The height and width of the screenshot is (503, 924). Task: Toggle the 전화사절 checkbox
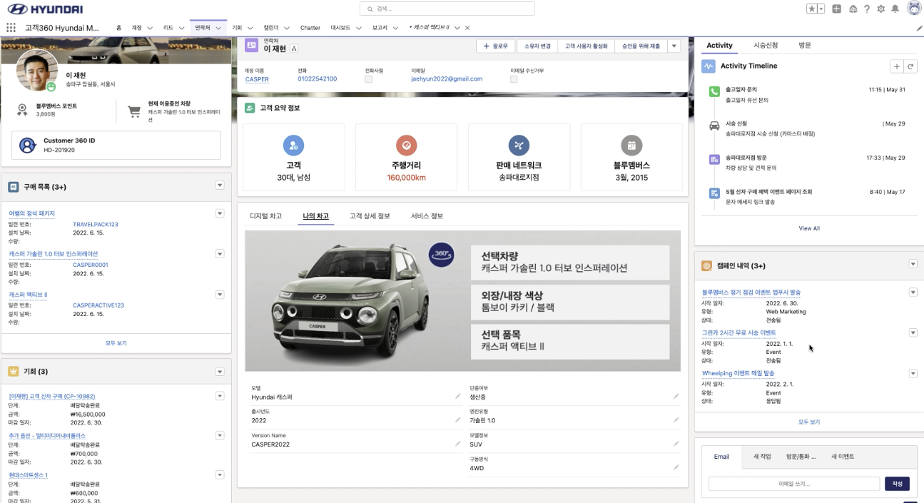368,79
